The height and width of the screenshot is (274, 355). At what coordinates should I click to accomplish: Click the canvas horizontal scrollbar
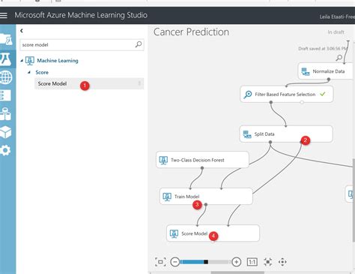tap(237, 272)
